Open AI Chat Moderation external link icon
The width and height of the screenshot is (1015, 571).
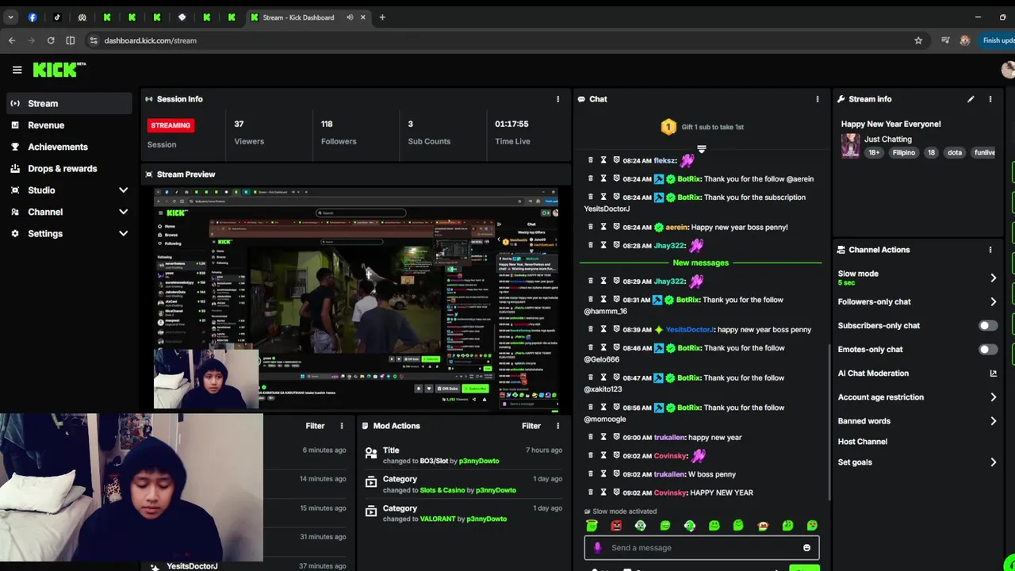(x=993, y=374)
